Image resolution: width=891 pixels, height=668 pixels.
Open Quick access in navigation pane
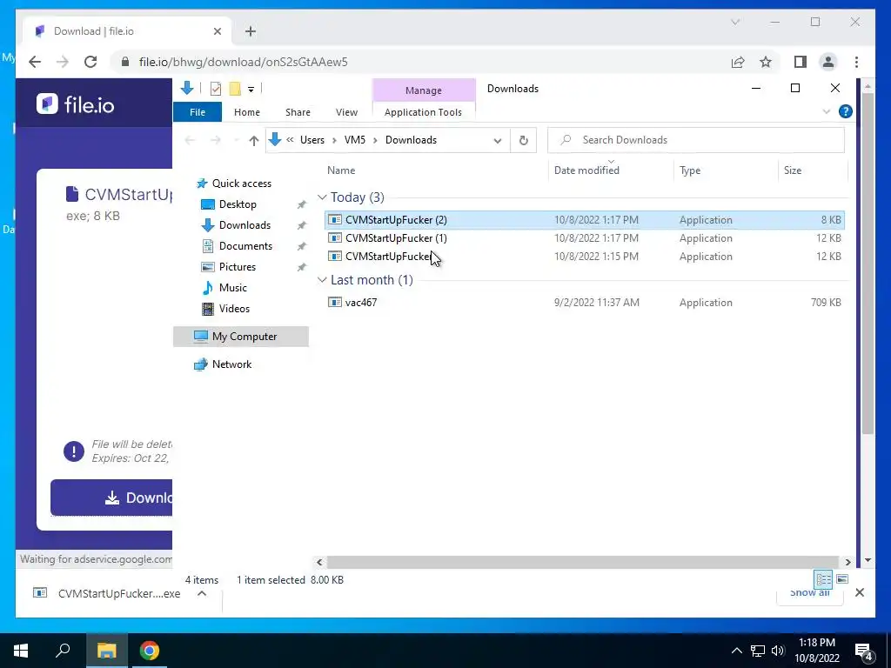point(242,184)
